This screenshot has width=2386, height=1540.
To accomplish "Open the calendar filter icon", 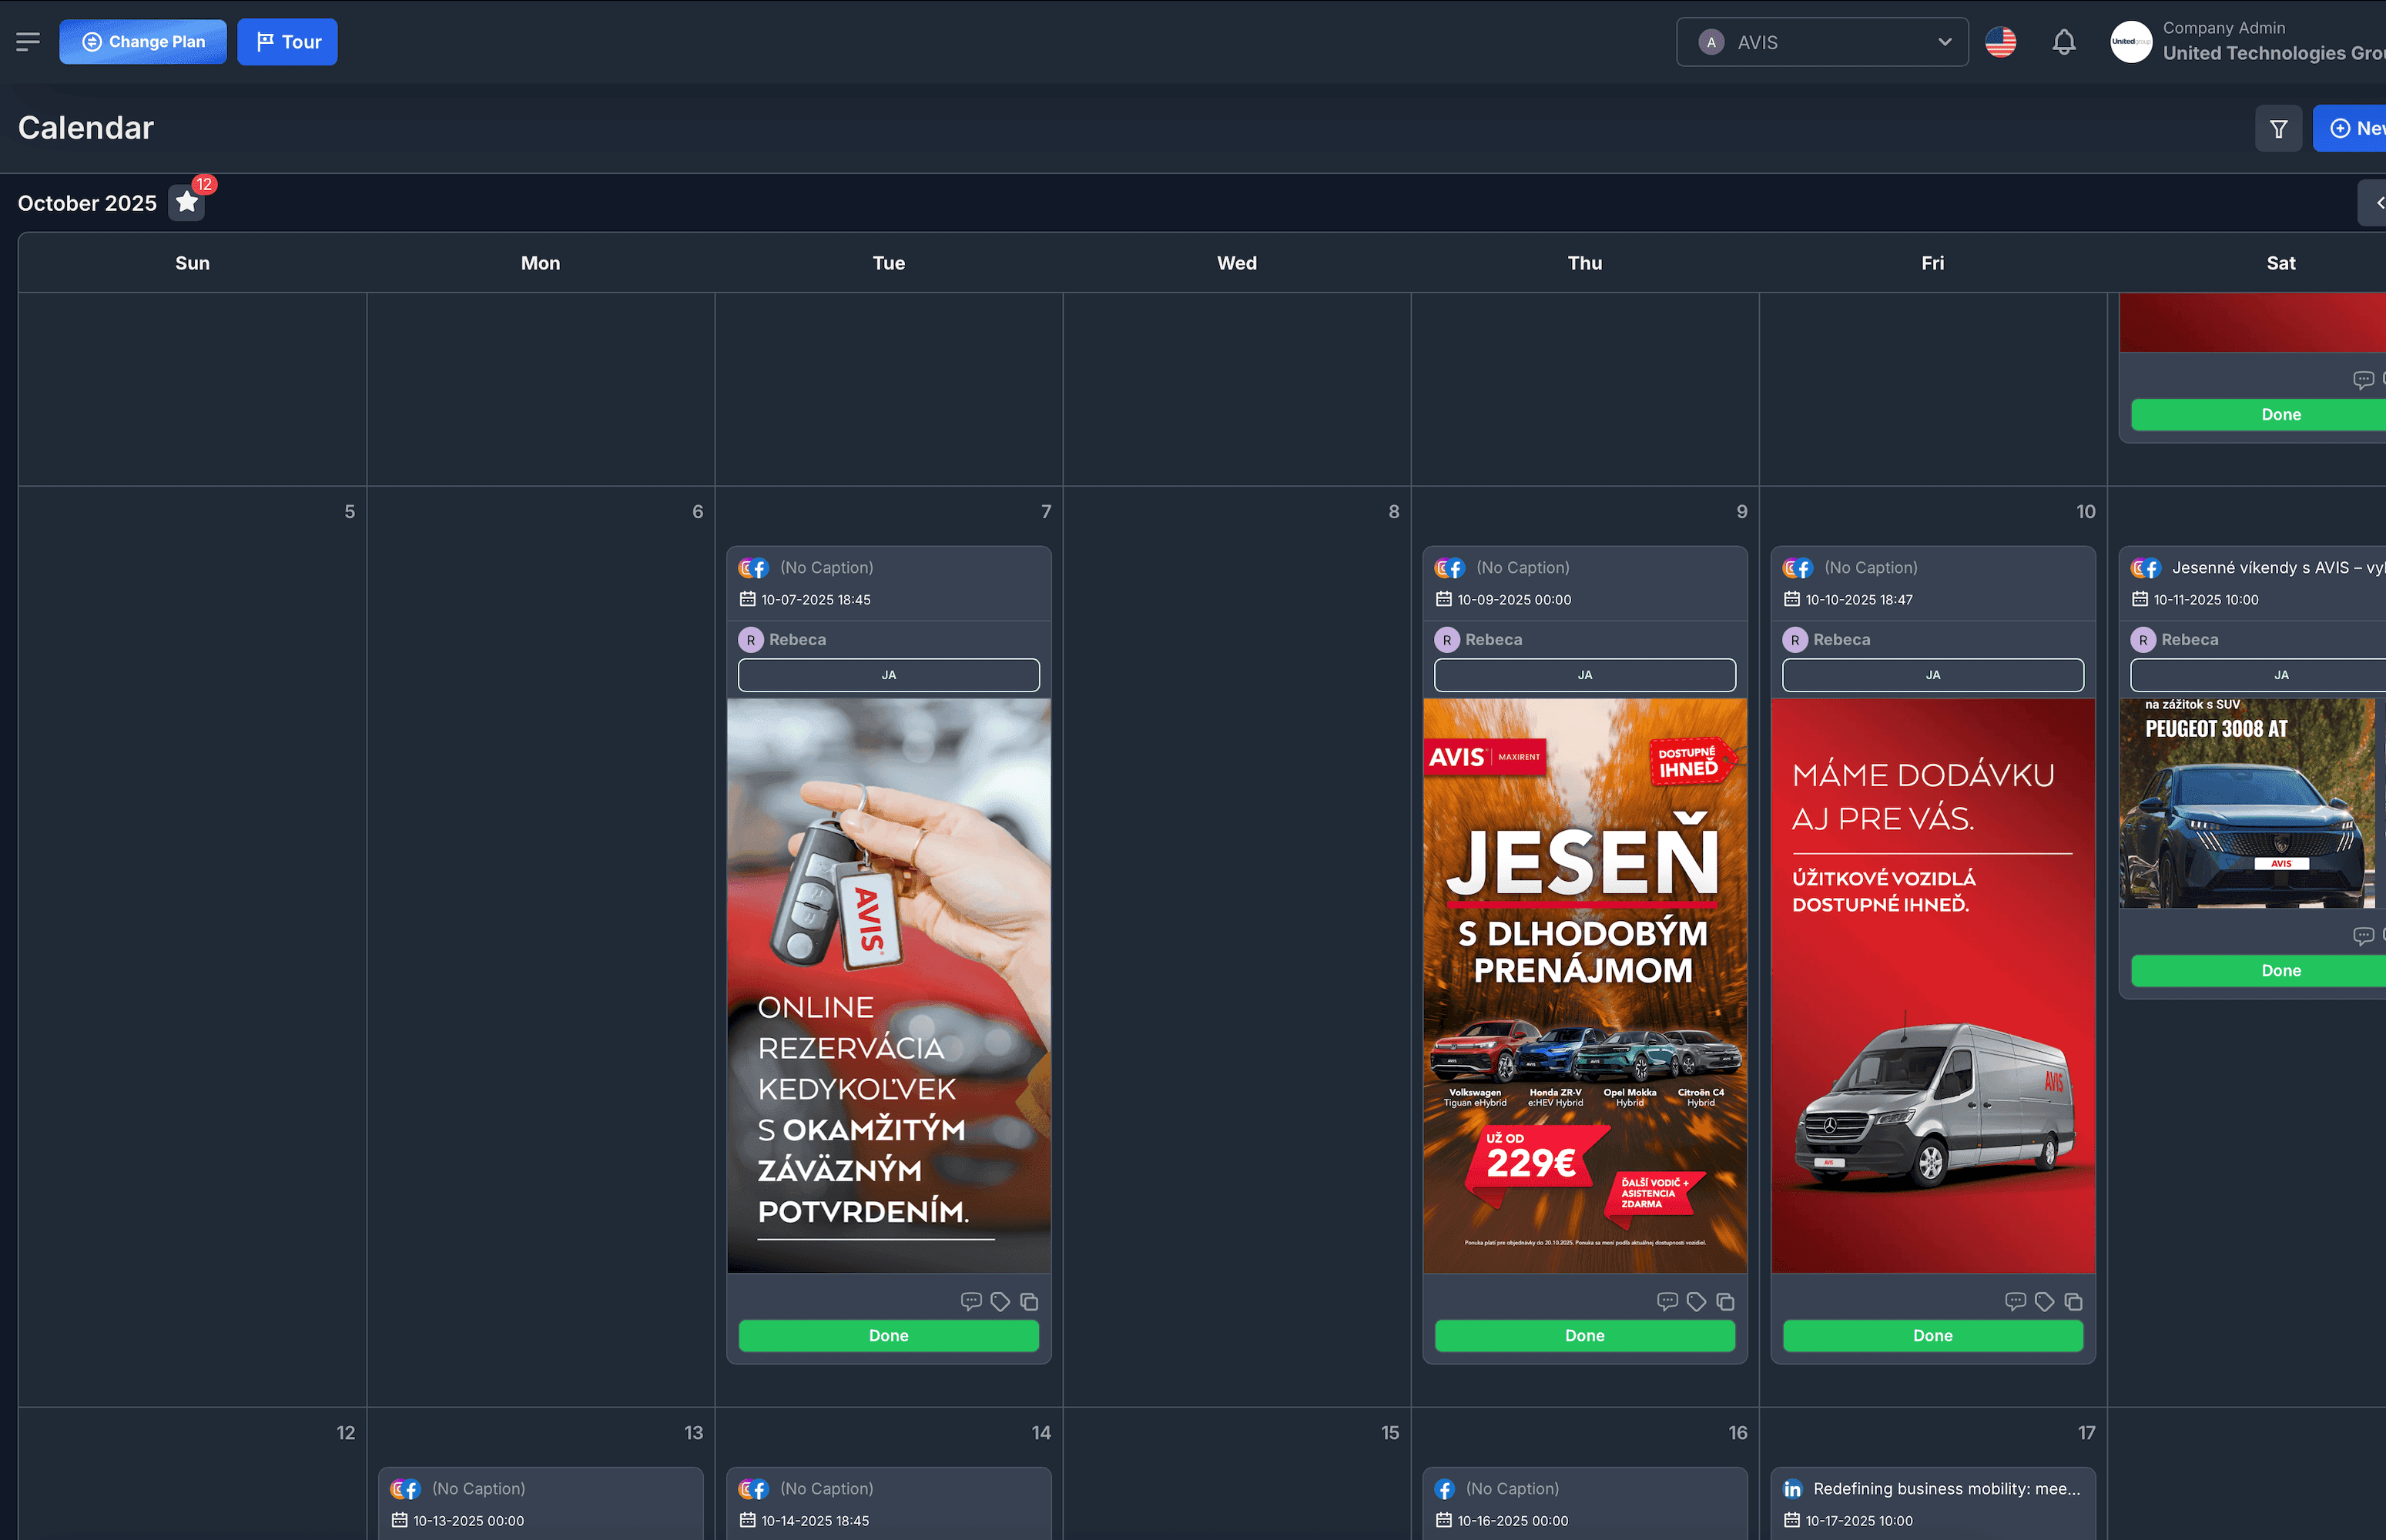I will [x=2278, y=129].
